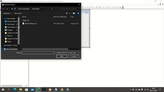164x92 pixels.
Task: Open Microsoft Store from the taskbar
Action: (x=26, y=89)
